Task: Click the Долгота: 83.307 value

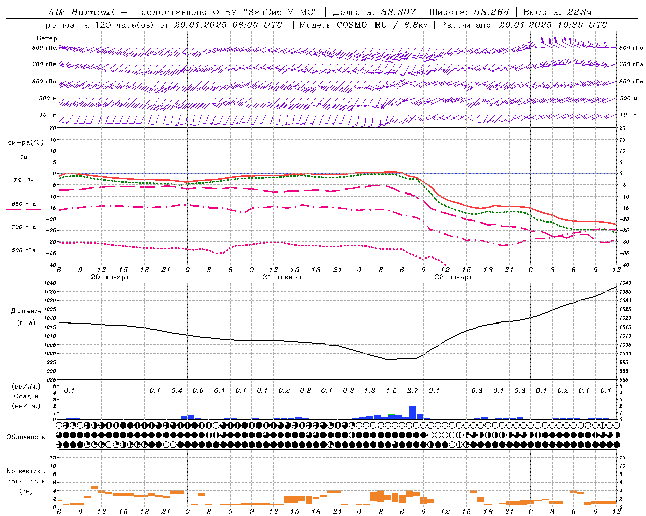Action: click(x=374, y=12)
